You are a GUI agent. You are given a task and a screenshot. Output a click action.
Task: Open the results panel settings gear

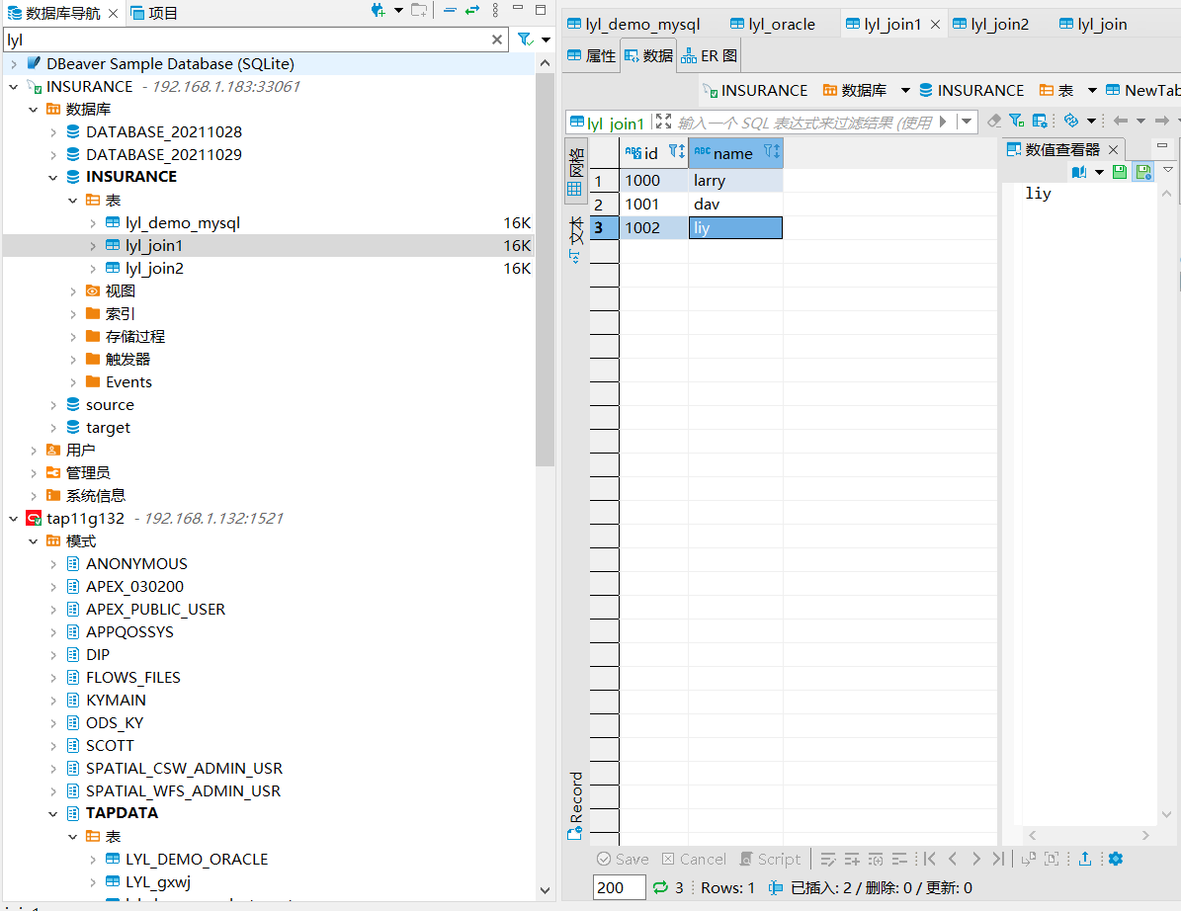(1116, 859)
